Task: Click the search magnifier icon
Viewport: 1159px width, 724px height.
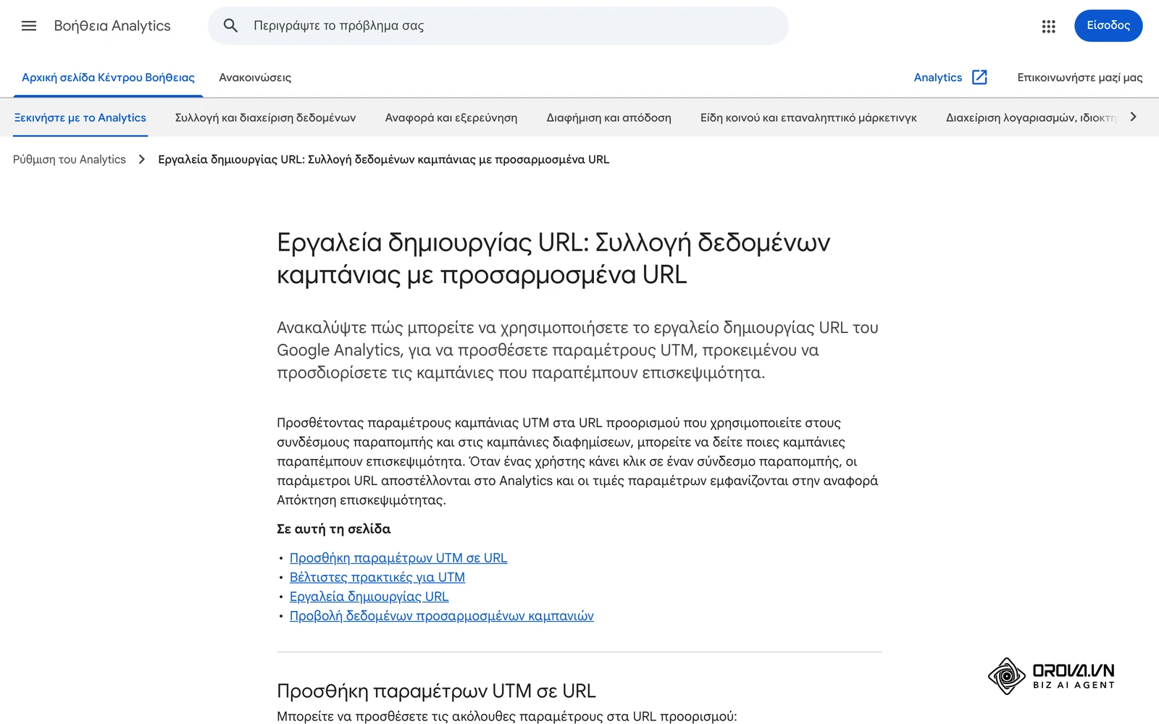Action: [x=230, y=26]
